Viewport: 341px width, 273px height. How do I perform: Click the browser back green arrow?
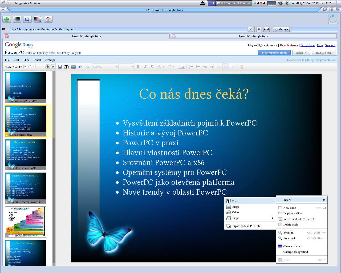(7, 19)
